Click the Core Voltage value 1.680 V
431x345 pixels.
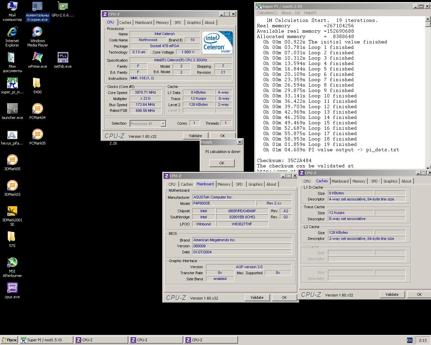188,52
